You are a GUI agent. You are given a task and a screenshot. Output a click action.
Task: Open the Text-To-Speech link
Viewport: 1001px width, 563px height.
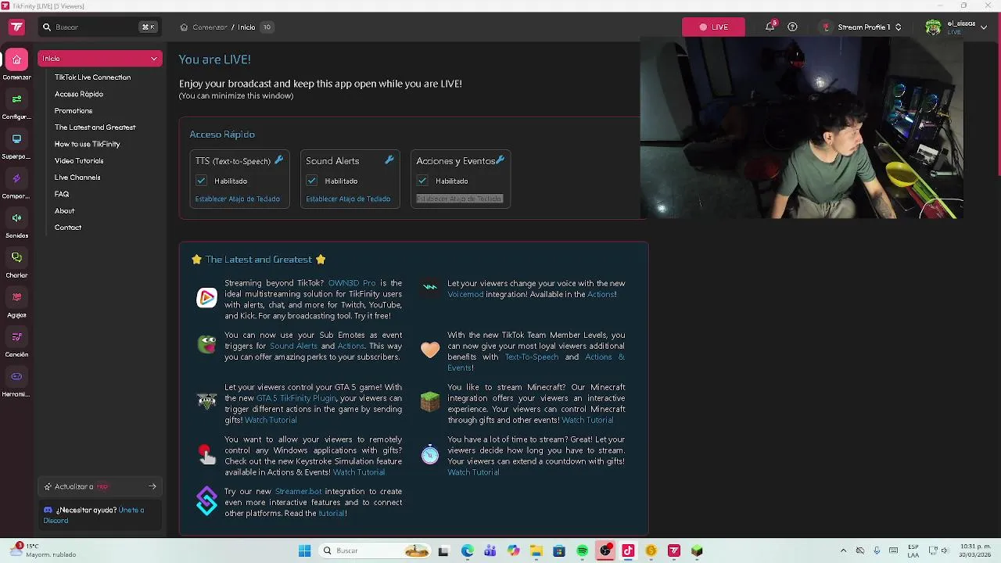pyautogui.click(x=532, y=357)
